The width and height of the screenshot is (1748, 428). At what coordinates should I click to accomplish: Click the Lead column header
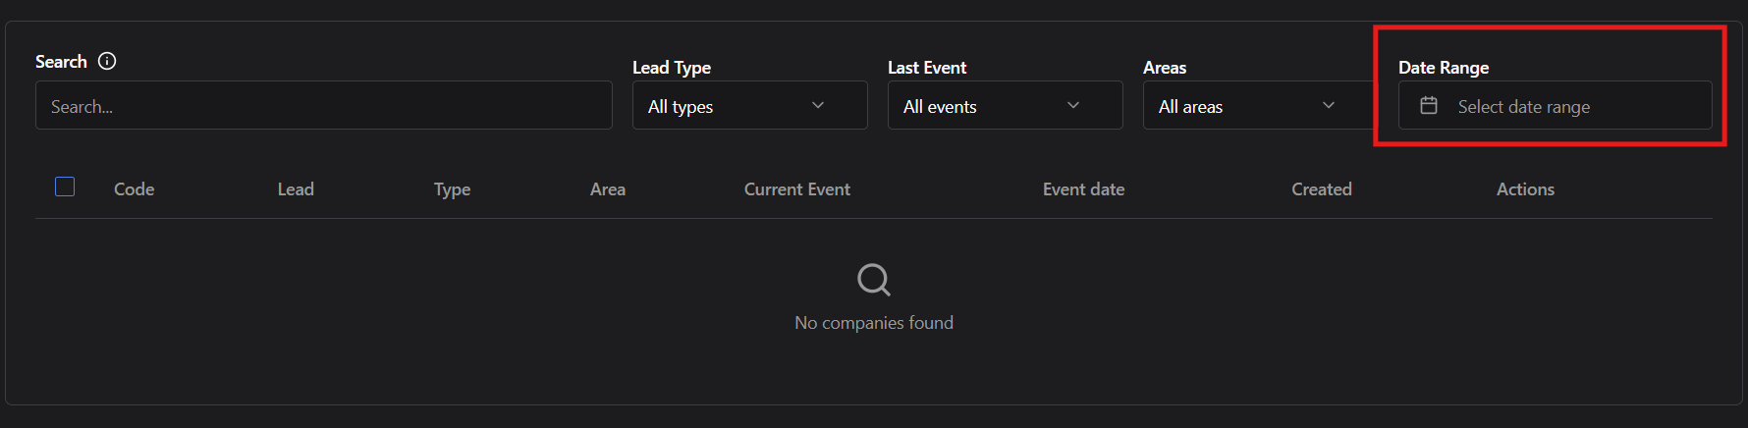click(296, 189)
